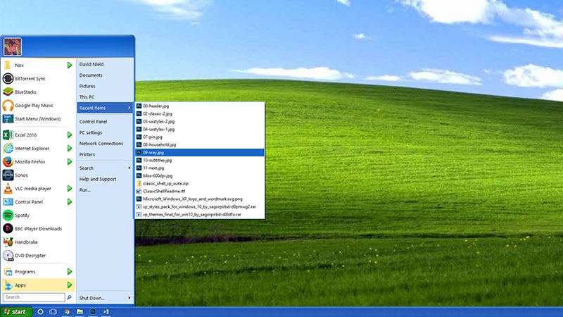
Task: Open the Help and Support menu item
Action: click(98, 179)
